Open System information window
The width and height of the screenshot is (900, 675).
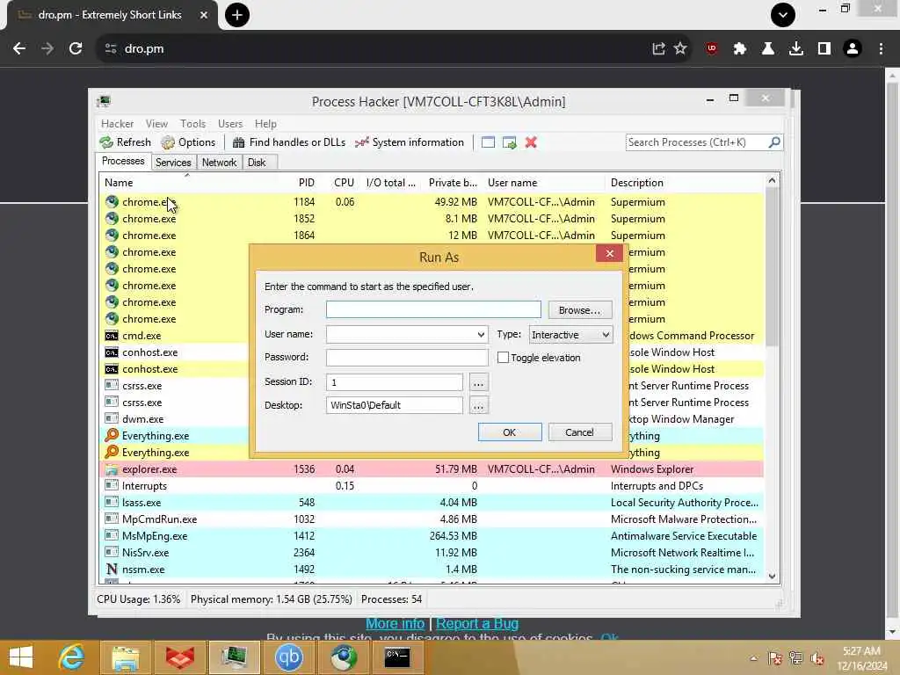pyautogui.click(x=410, y=142)
